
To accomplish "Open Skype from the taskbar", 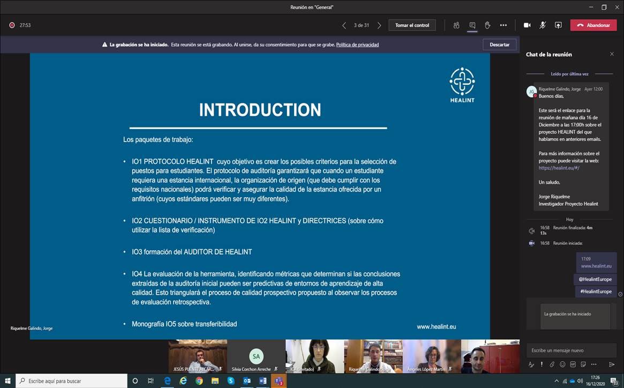I will pos(231,381).
